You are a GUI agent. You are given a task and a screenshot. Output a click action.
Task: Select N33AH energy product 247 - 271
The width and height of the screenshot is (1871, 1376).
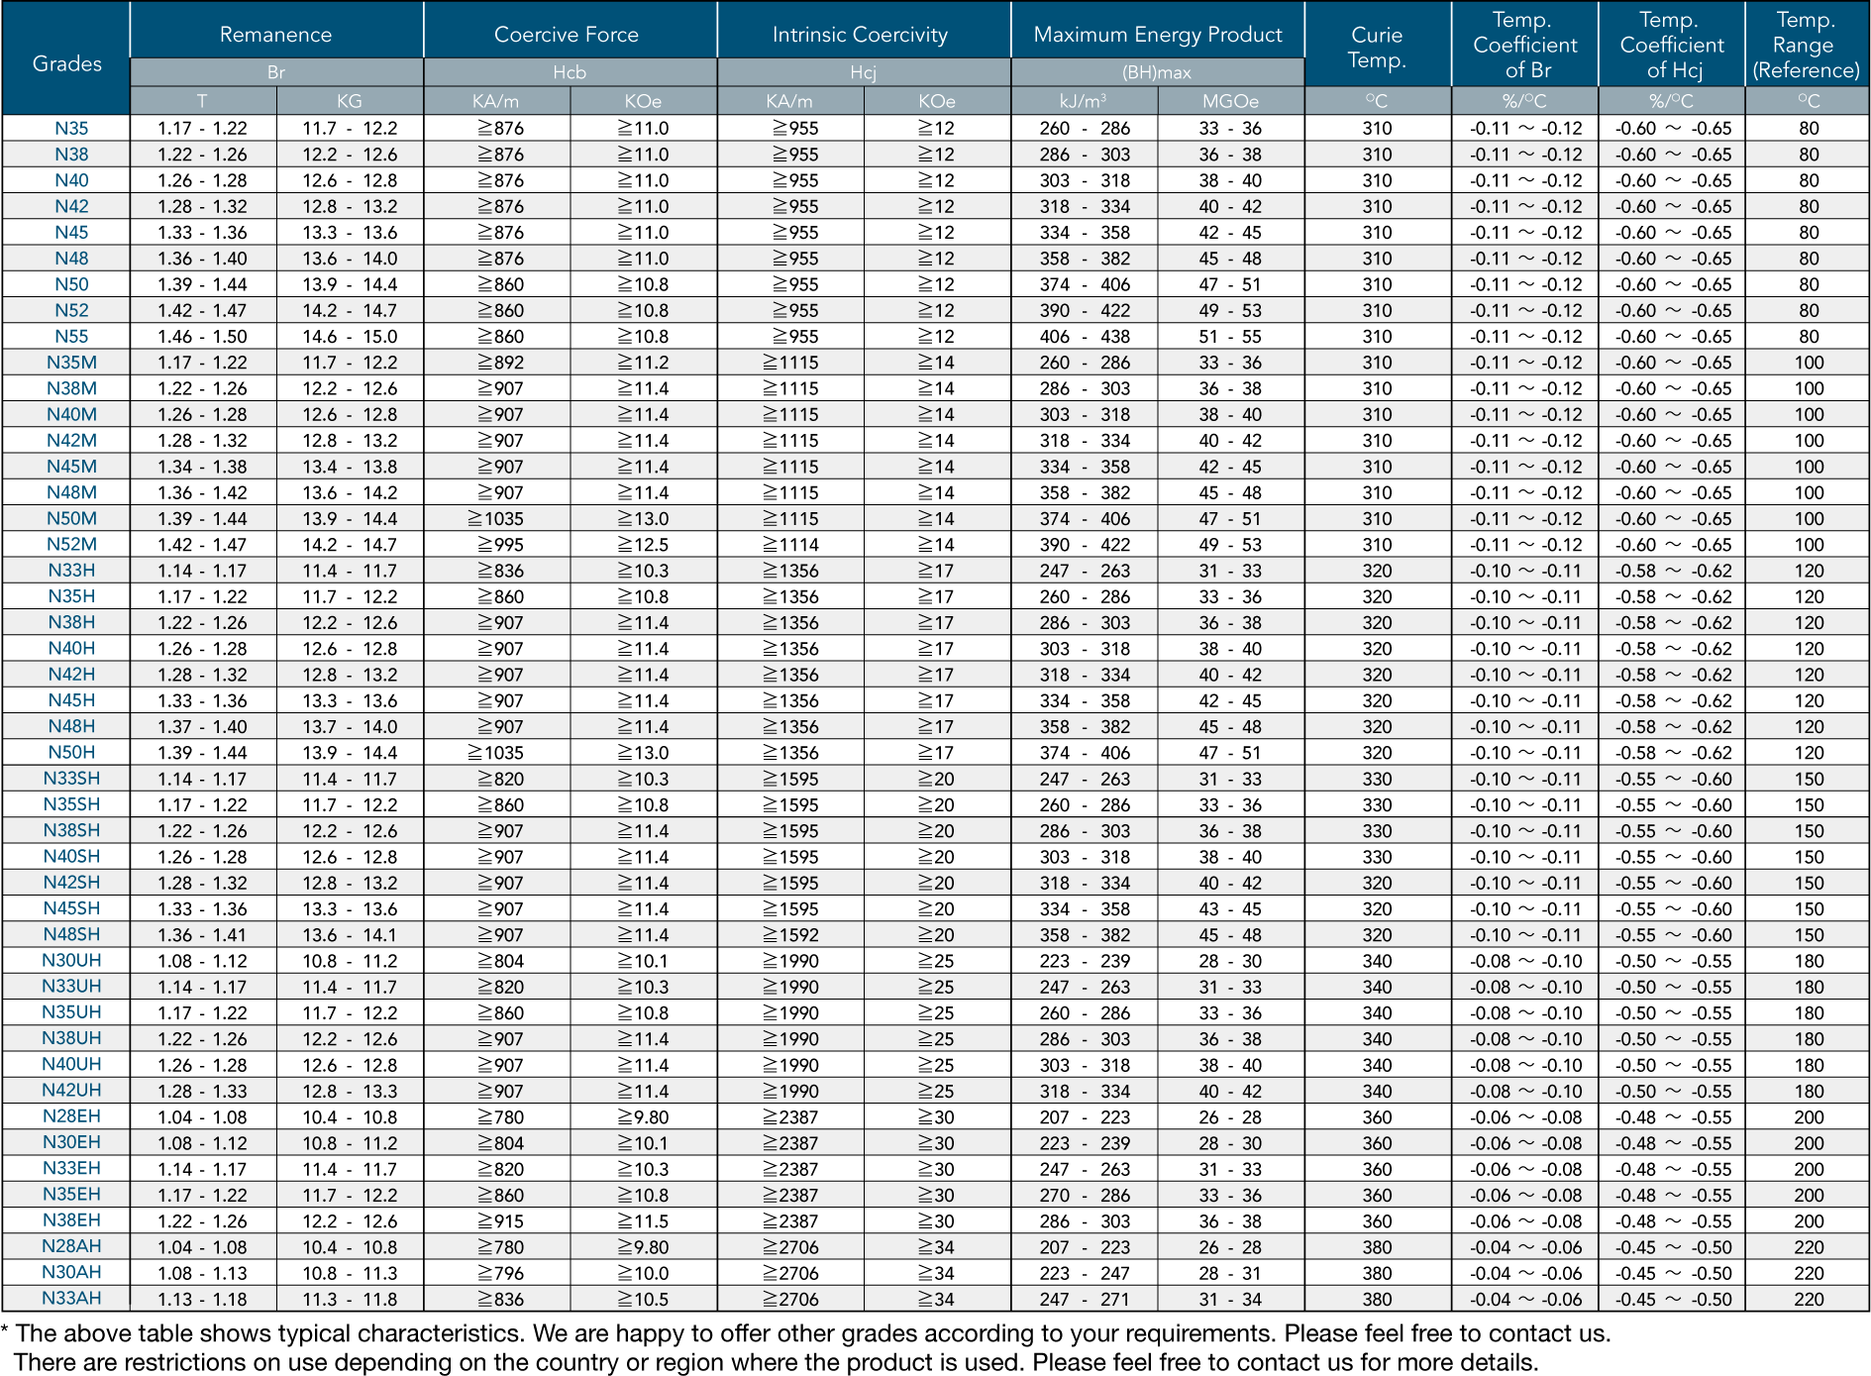(x=1085, y=1300)
